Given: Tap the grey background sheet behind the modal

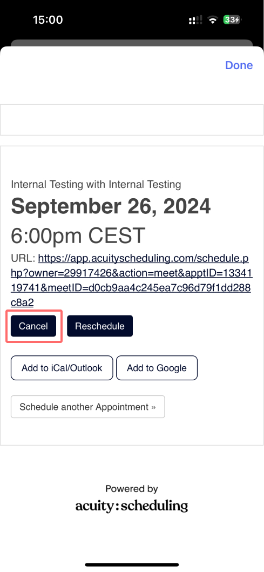Looking at the screenshot, I should point(132,43).
